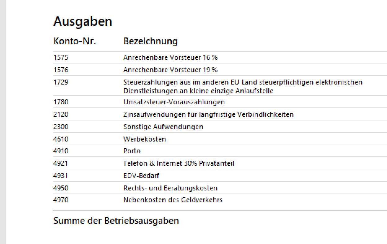This screenshot has width=387, height=244.
Task: Click the Summe der Betriebsausgaben line
Action: coord(116,221)
